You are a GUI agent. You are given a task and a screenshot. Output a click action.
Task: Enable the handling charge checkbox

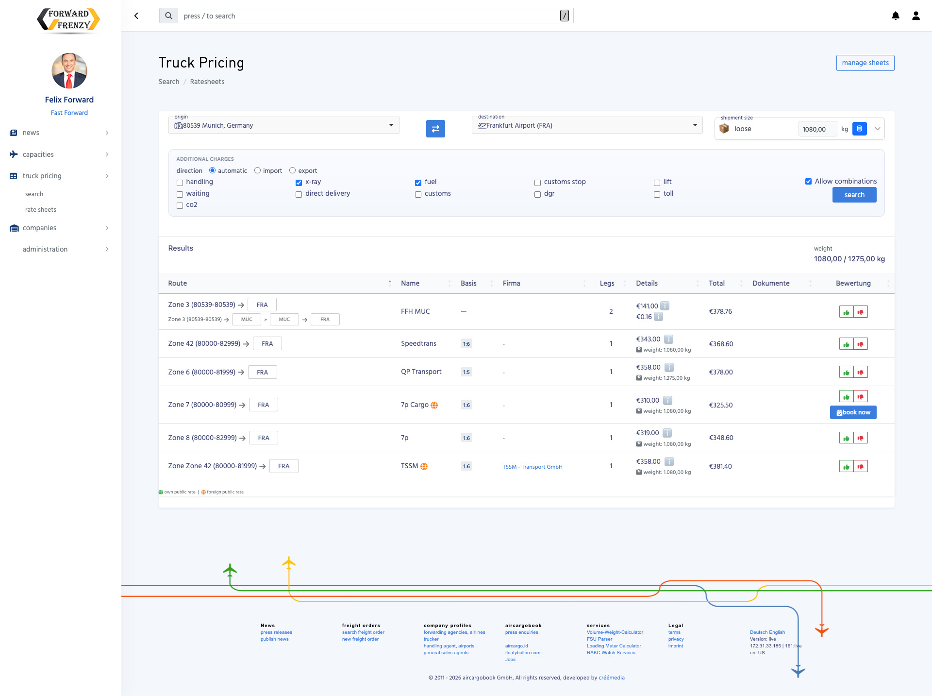(x=180, y=183)
